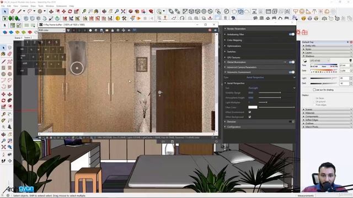This screenshot has width=353, height=198.
Task: Expand the Outliner tray panel
Action: click(x=327, y=123)
